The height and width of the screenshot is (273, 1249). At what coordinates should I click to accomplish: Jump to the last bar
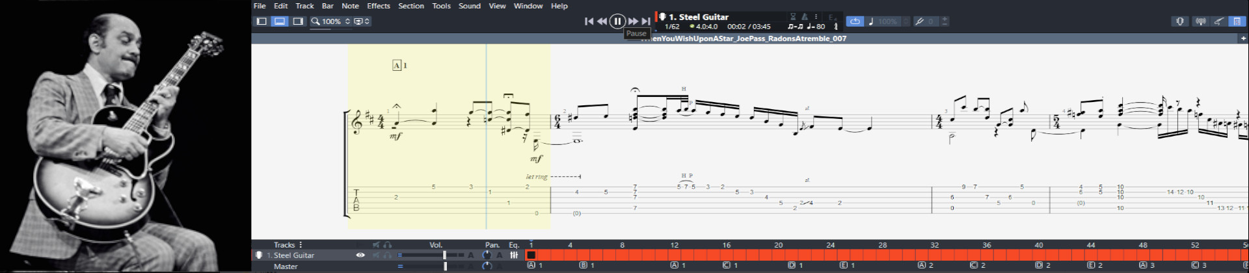(x=646, y=21)
